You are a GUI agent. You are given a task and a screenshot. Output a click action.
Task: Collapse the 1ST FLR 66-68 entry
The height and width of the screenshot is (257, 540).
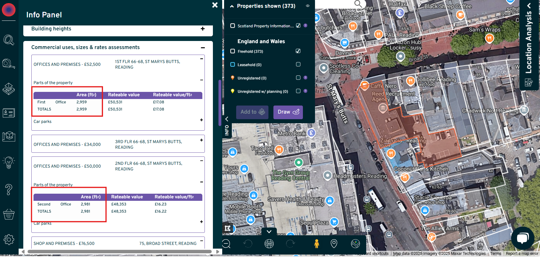click(x=201, y=59)
